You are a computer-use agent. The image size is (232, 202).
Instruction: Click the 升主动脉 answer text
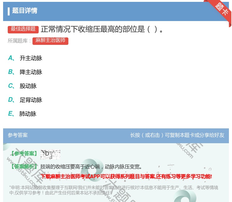(31, 58)
